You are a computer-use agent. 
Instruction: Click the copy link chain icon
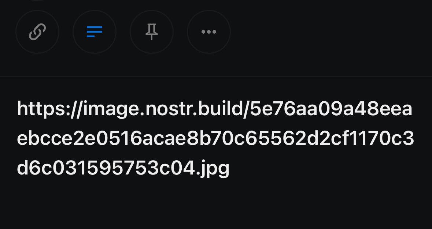click(x=37, y=32)
